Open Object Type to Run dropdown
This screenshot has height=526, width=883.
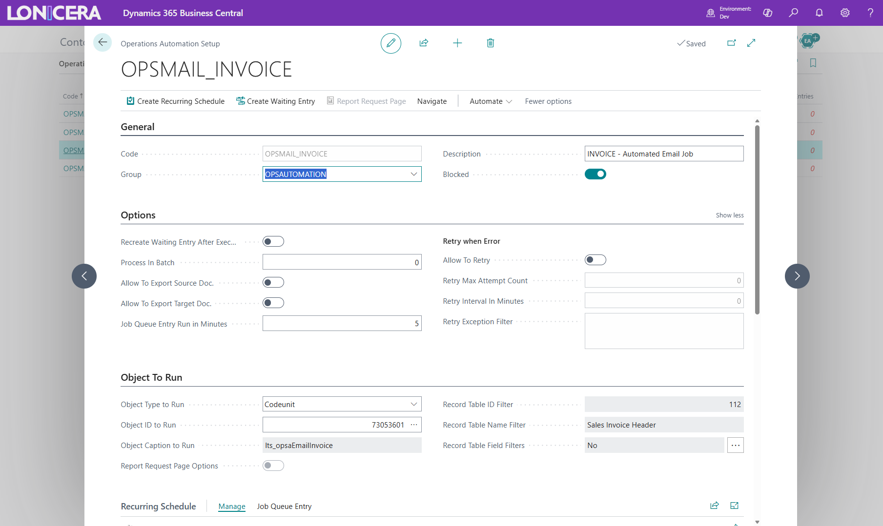click(414, 404)
